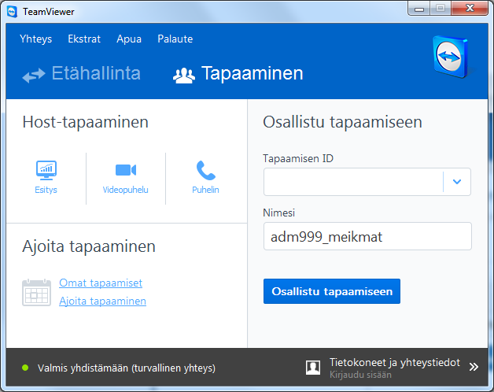This screenshot has width=494, height=392.
Task: Expand the Tapaamisen ID dropdown arrow
Action: tap(457, 182)
